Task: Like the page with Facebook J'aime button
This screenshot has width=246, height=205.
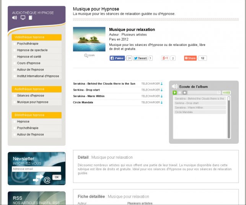Action: [x=117, y=58]
